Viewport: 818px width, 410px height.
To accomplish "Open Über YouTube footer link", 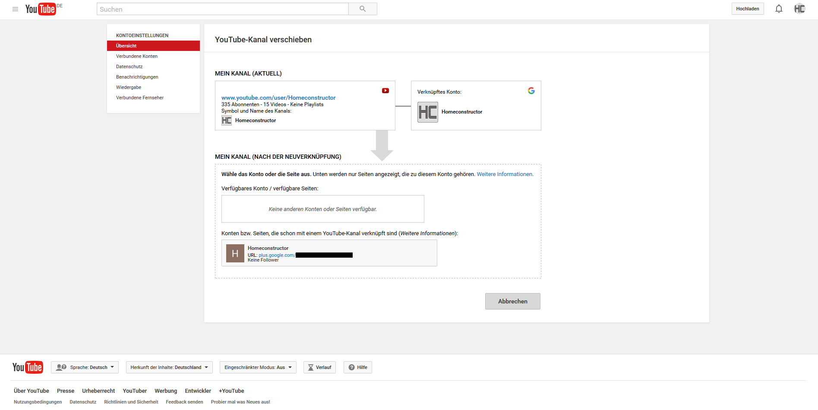I will (32, 391).
